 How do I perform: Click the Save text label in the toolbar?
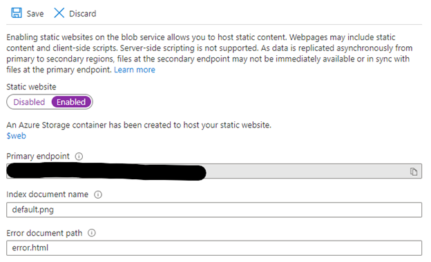[x=35, y=13]
